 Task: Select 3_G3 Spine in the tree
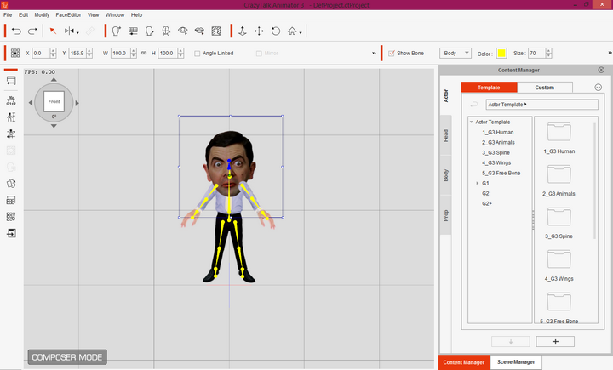point(496,152)
